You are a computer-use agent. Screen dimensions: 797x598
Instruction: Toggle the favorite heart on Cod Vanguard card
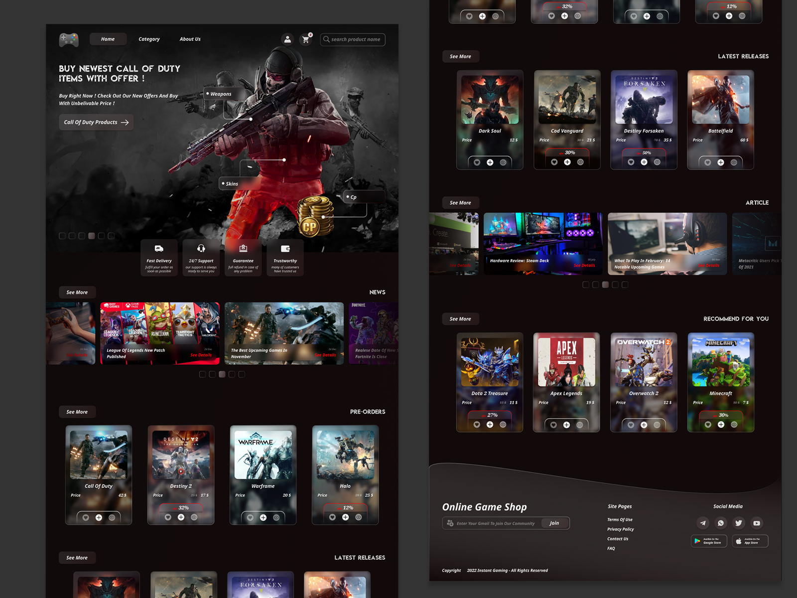coord(553,162)
